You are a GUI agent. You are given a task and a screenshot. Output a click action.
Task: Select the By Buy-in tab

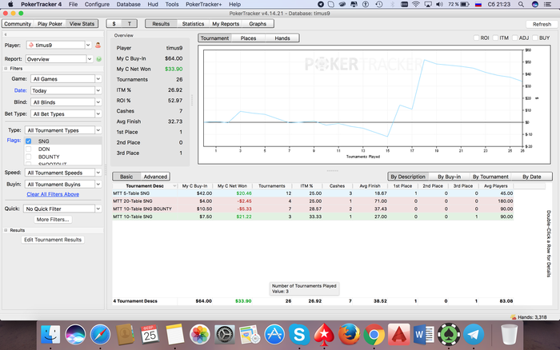[449, 177]
